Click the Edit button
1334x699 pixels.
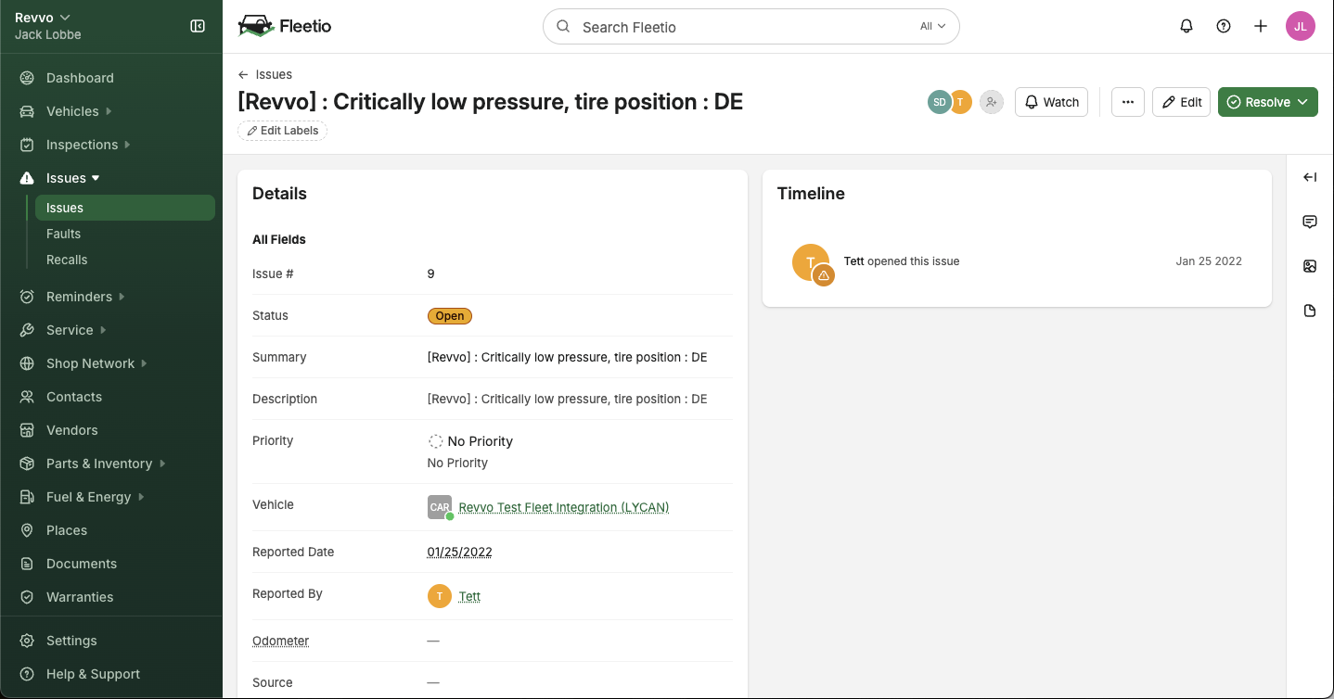pos(1182,102)
